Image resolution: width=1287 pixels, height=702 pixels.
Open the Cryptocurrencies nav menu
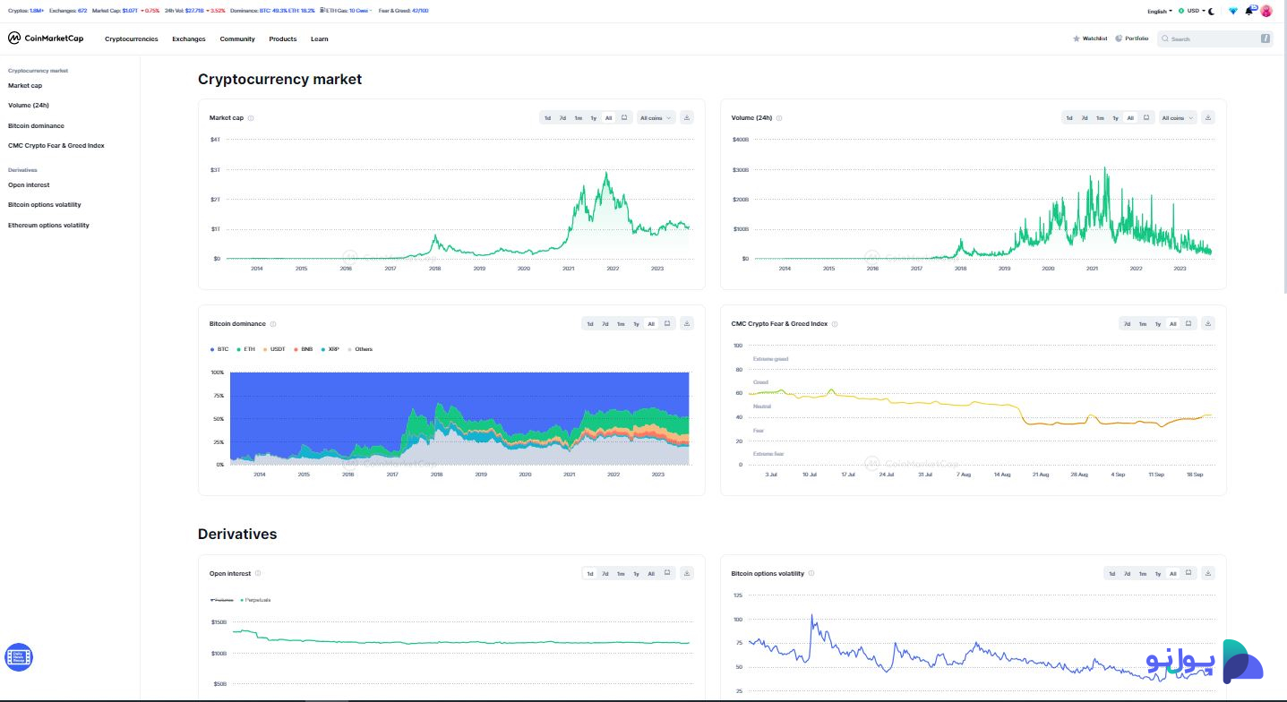pyautogui.click(x=131, y=39)
